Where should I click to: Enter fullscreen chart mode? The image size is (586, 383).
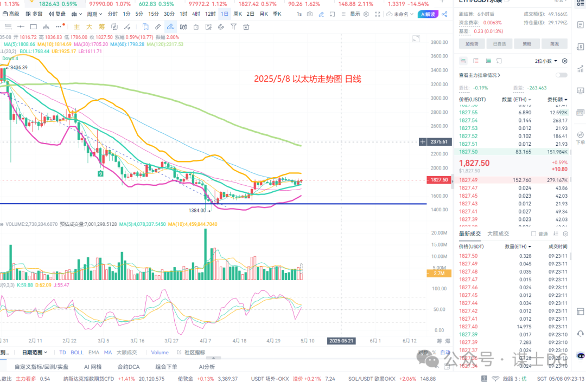point(378,14)
